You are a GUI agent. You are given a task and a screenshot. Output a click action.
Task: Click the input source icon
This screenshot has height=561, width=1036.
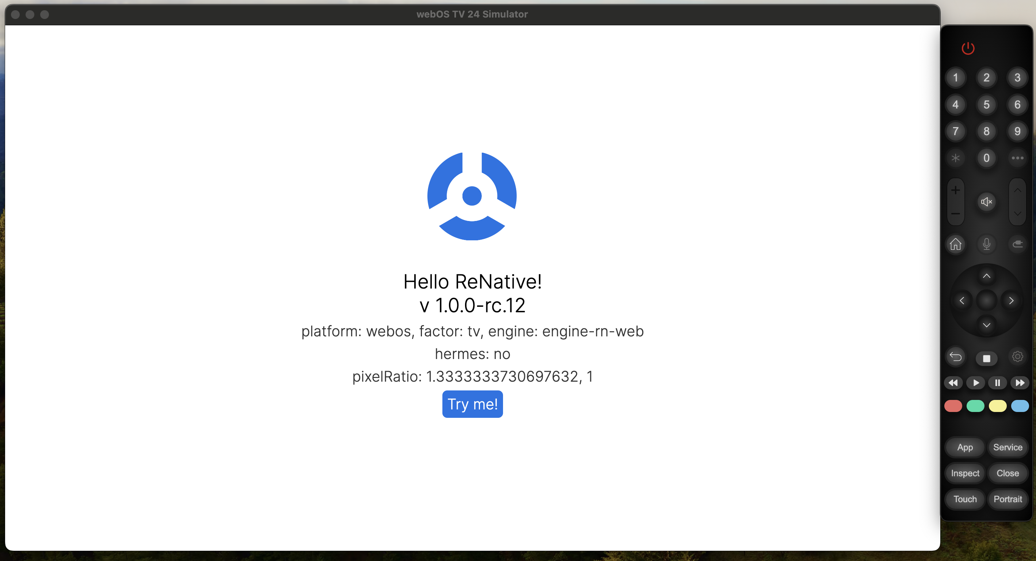(x=1017, y=244)
